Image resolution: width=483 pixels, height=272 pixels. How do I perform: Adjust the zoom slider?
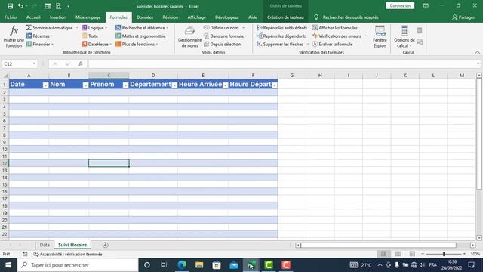pos(444,254)
